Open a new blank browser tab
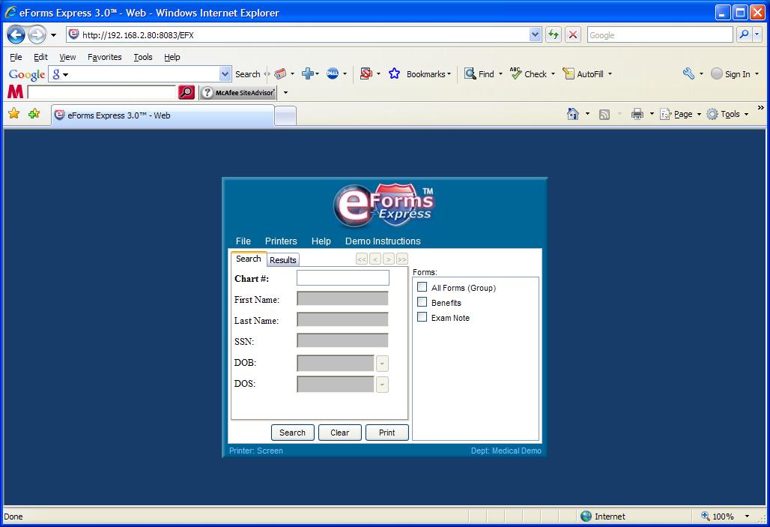This screenshot has width=770, height=527. tap(285, 116)
